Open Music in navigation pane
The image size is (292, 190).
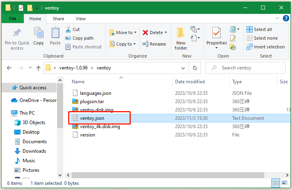25,161
